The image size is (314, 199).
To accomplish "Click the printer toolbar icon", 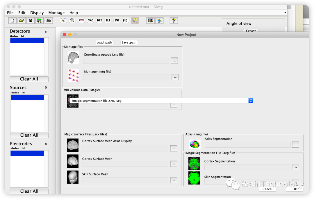I will tap(49, 20).
